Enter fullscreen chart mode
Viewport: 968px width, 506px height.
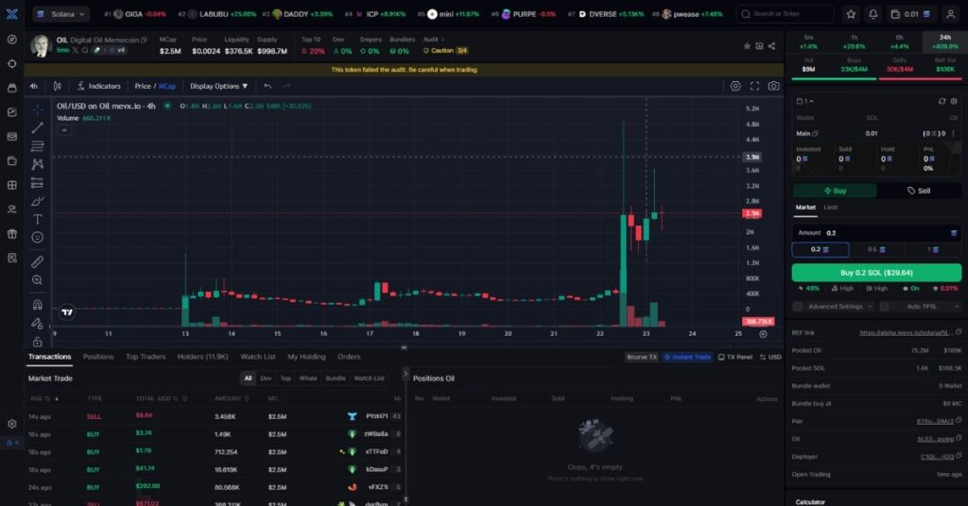tap(754, 86)
